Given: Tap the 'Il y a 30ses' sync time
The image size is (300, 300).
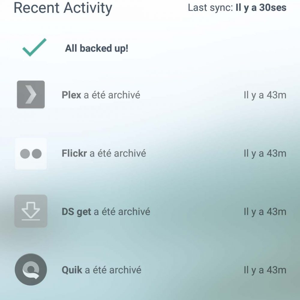Looking at the screenshot, I should [261, 8].
